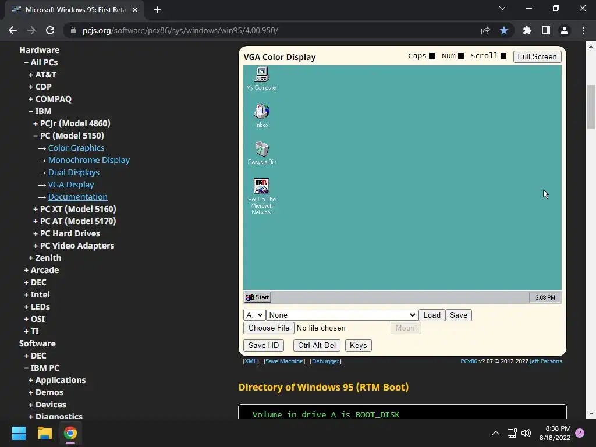Open Windows 11 Start menu
The image size is (596, 447).
coord(19,433)
